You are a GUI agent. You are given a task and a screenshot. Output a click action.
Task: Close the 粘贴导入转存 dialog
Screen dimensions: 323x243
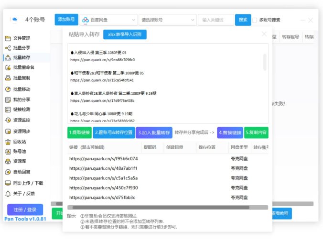[x=264, y=34]
